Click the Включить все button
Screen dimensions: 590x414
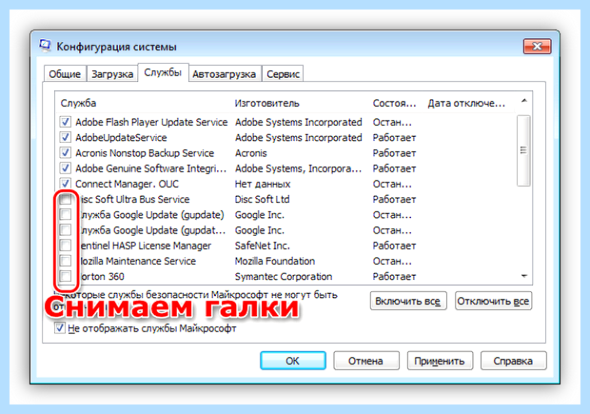408,301
